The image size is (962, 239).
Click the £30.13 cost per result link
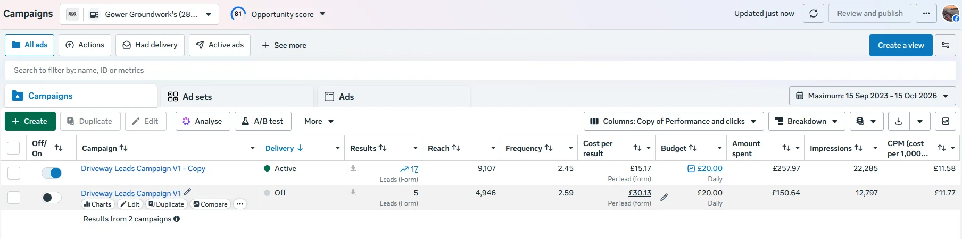640,193
